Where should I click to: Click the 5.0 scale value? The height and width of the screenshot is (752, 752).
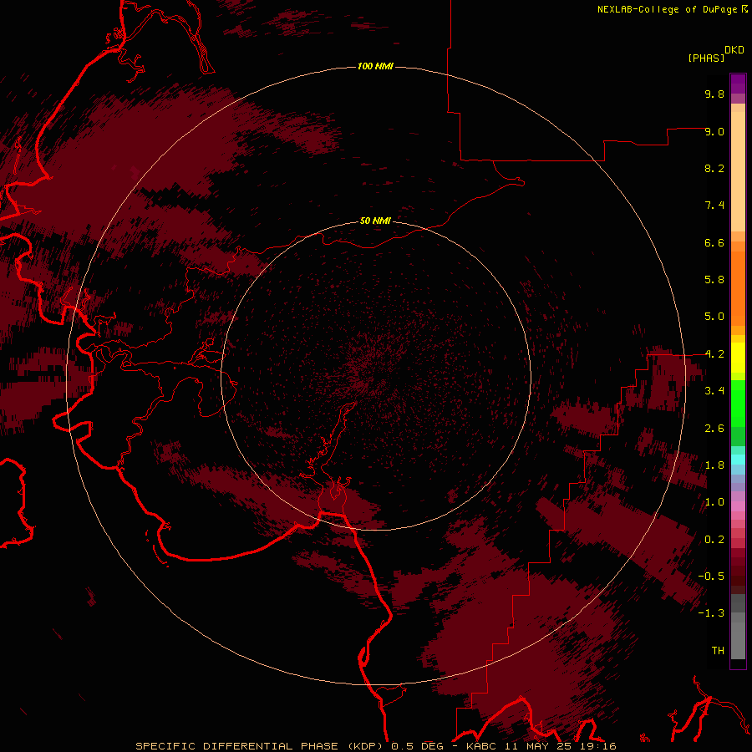[x=714, y=317]
